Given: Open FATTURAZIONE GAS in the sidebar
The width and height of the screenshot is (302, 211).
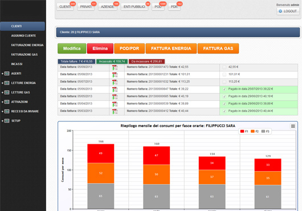Looking at the screenshot, I should [25, 55].
